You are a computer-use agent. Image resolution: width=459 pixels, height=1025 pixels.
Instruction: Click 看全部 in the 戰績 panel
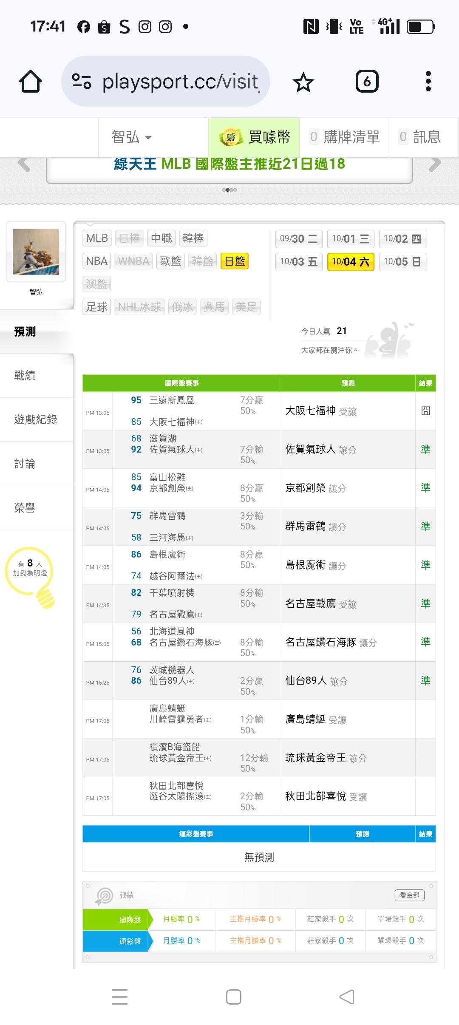pyautogui.click(x=409, y=895)
